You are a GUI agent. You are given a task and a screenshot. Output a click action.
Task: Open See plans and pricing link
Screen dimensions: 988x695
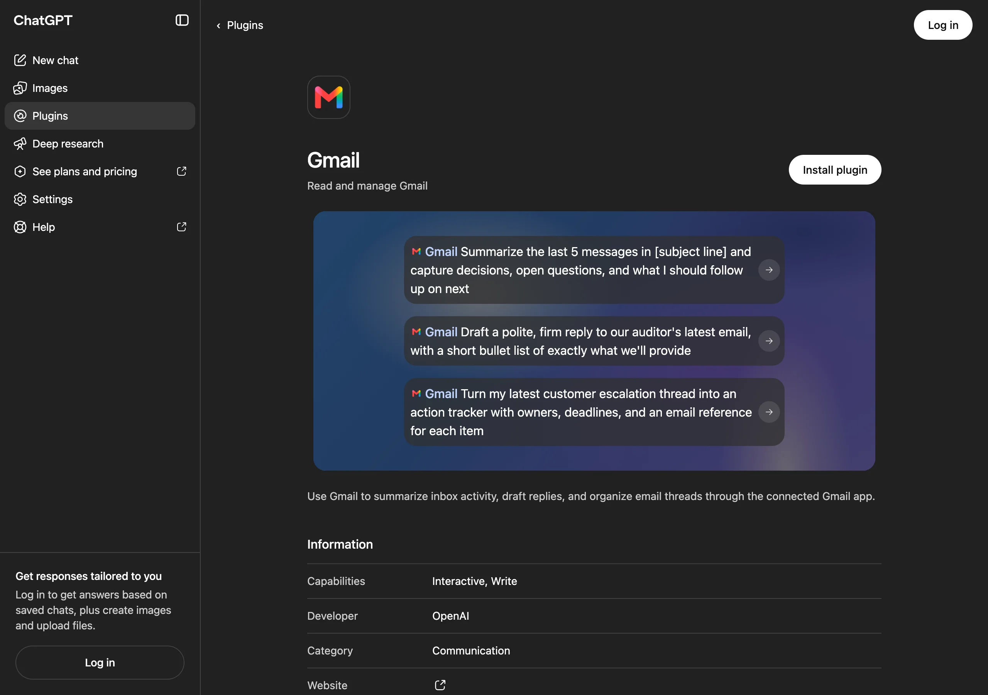(x=100, y=171)
